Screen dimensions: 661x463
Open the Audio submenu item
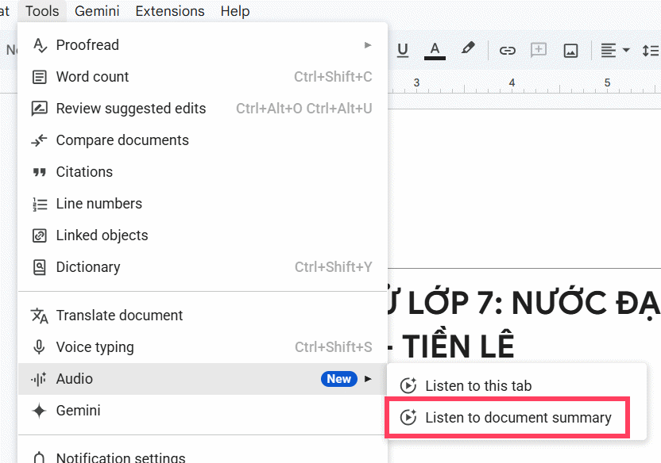point(203,379)
